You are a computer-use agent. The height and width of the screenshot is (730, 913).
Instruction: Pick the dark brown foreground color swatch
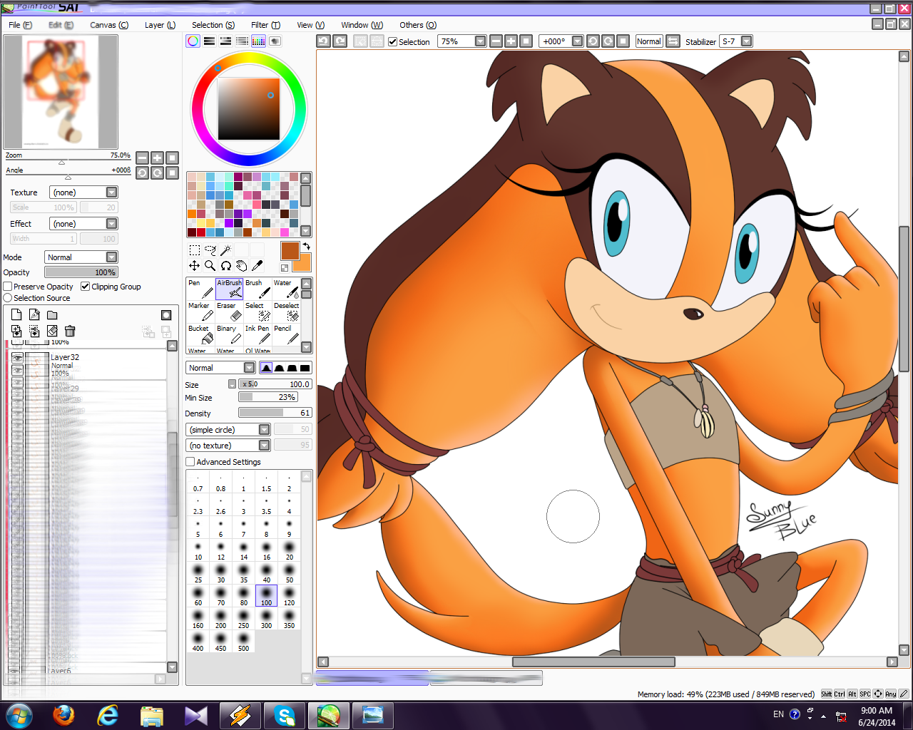pos(290,250)
